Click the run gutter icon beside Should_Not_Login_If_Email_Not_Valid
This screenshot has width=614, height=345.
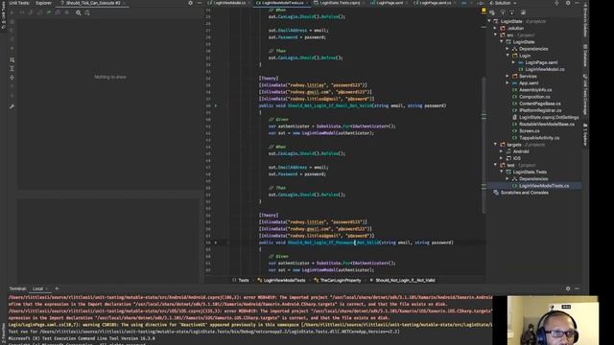pos(216,105)
